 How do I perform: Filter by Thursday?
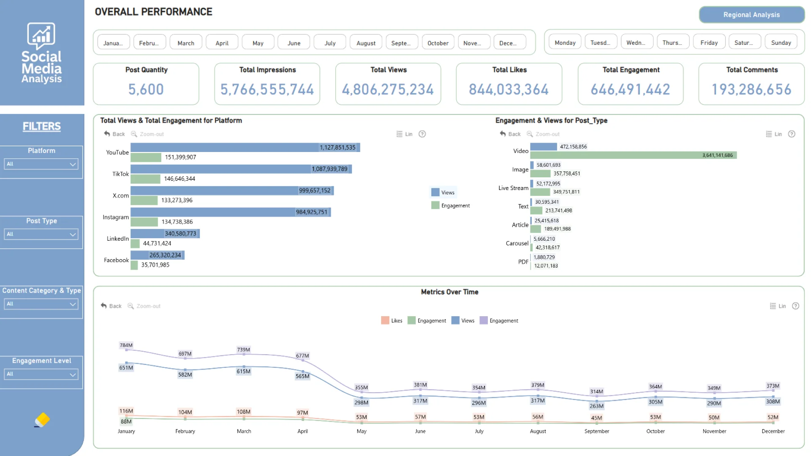pos(673,42)
